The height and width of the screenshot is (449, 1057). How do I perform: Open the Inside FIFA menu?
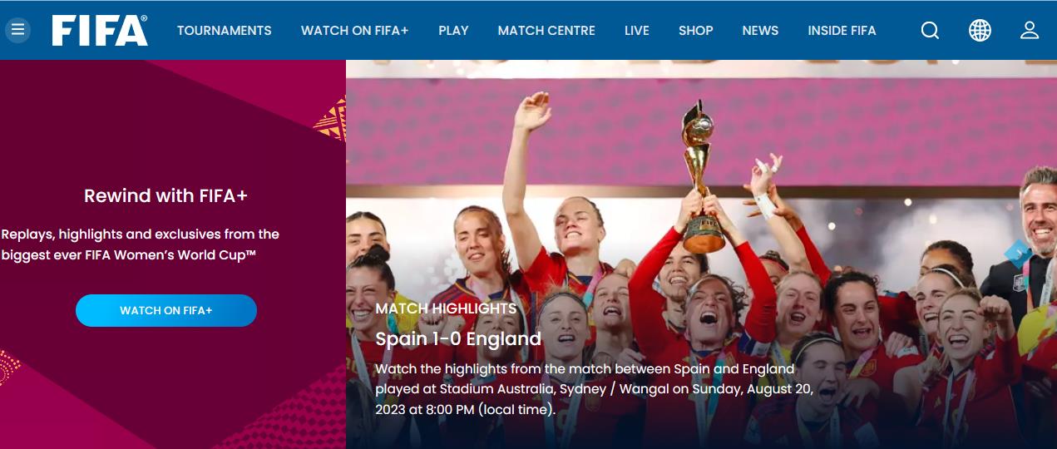pyautogui.click(x=842, y=31)
